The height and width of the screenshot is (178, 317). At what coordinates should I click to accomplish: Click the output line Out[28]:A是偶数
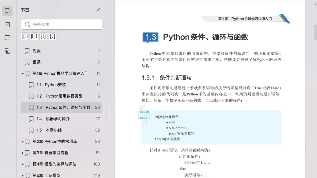tap(167, 139)
